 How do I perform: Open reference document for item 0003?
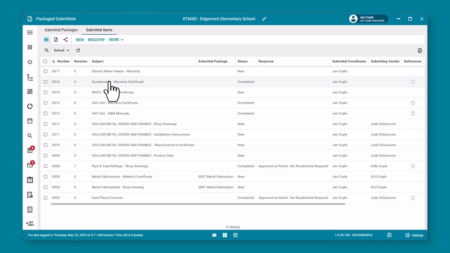[x=413, y=198]
